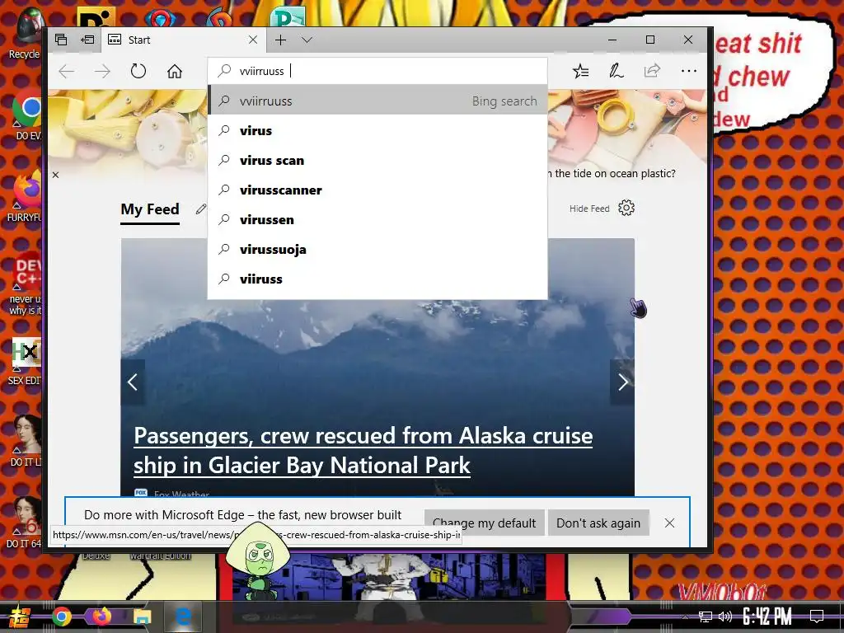Set these tabs aside icon

point(87,40)
